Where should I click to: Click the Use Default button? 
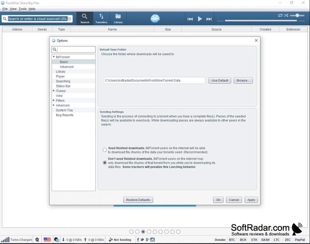pyautogui.click(x=220, y=80)
